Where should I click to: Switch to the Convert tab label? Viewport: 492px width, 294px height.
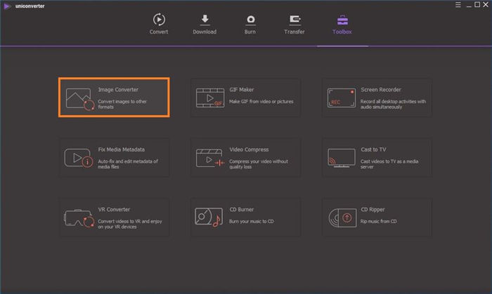point(159,32)
